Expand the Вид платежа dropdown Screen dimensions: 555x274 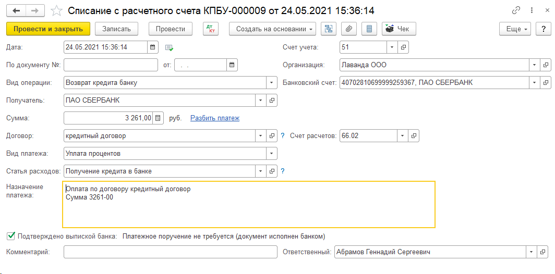coord(272,154)
